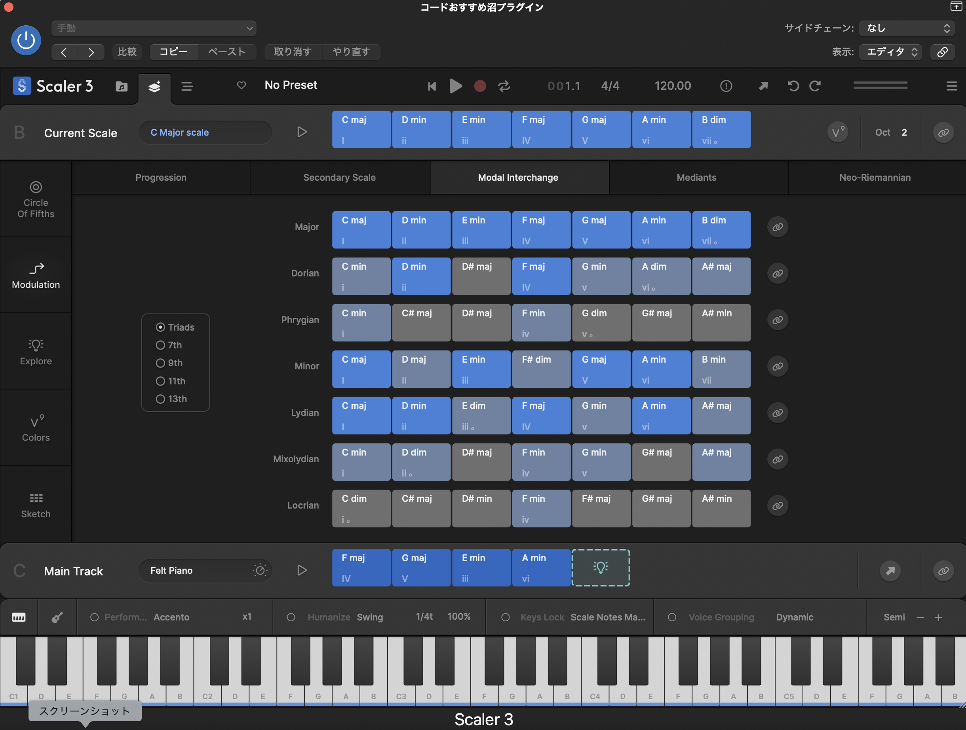Skip to start of transport

pyautogui.click(x=432, y=86)
